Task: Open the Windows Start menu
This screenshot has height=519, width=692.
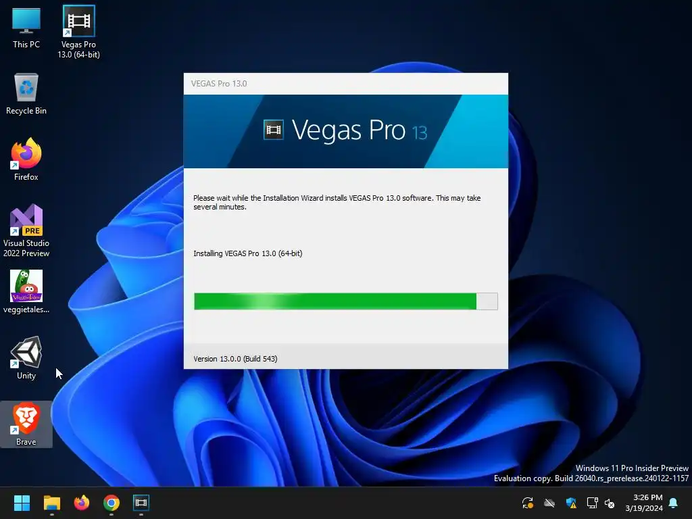Action: [22, 503]
